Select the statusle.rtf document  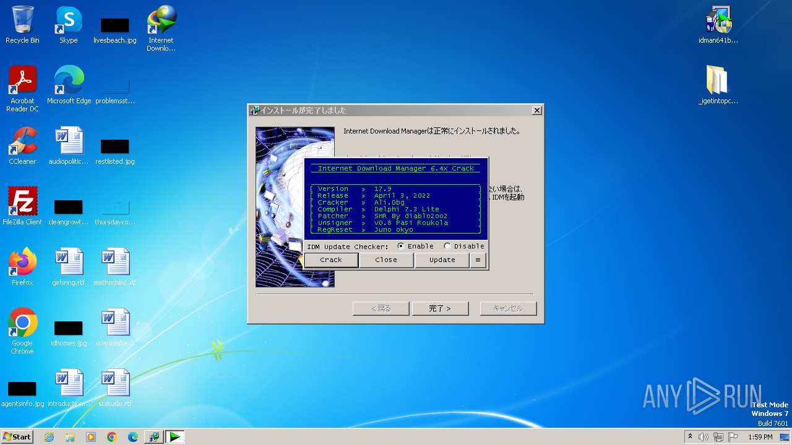click(x=115, y=388)
